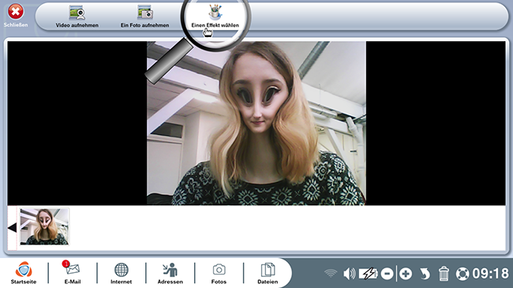
Task: Click the Video aufnehmen webcam icon
Action: [77, 13]
